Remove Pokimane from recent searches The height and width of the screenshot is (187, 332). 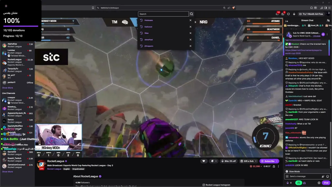coord(190,20)
